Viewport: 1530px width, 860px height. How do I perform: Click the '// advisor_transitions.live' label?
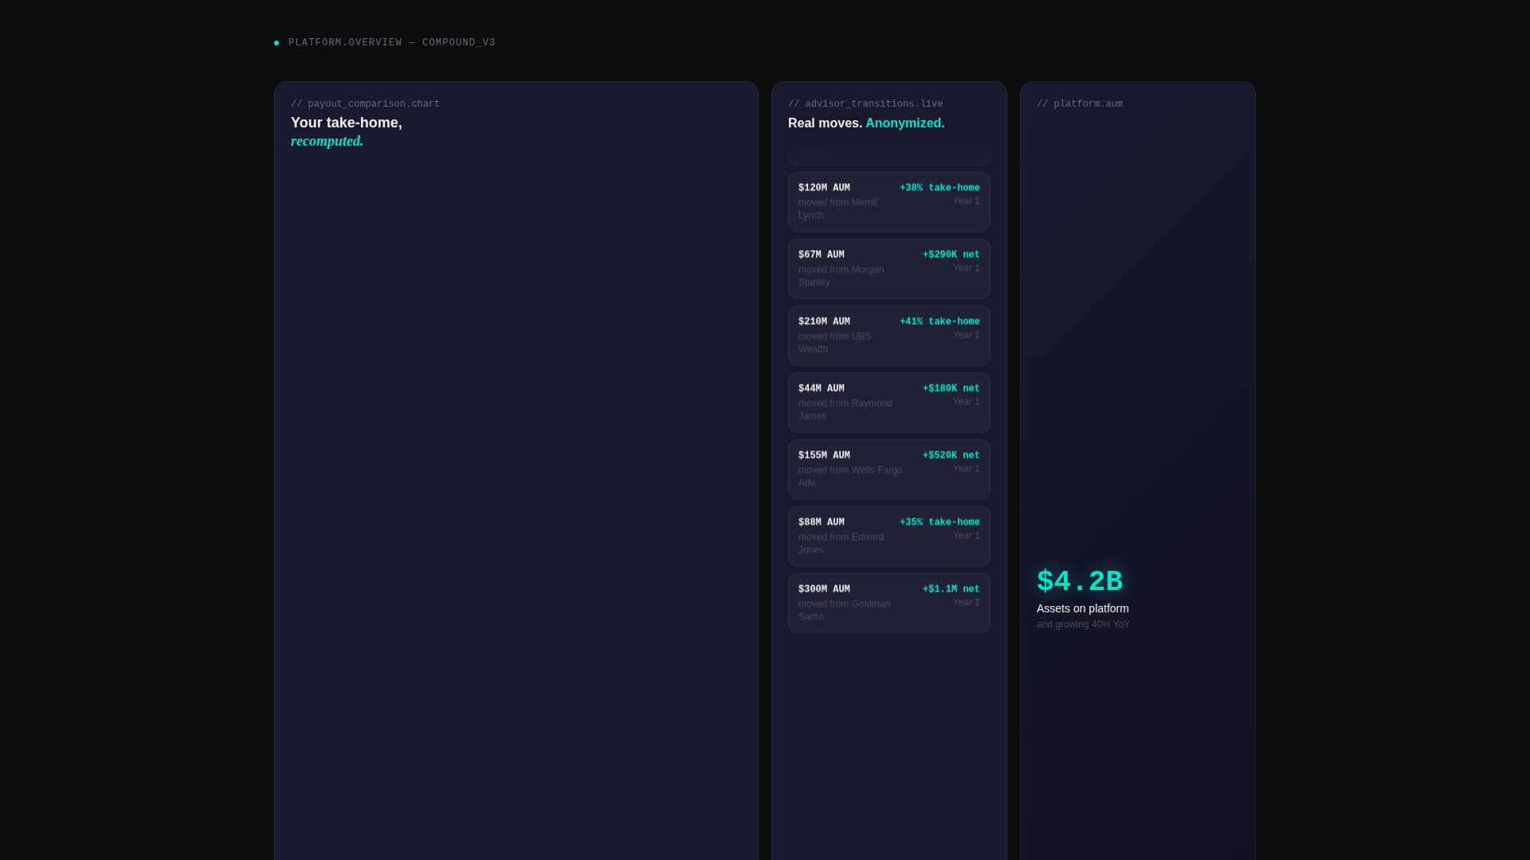tap(865, 104)
